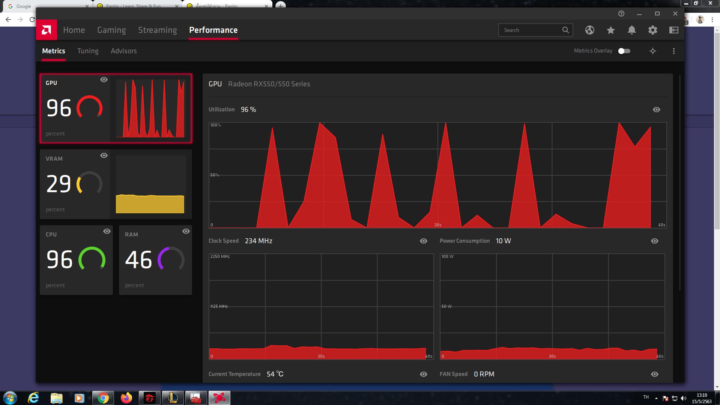720x405 pixels.
Task: Select the VRAM metrics card
Action: (x=116, y=184)
